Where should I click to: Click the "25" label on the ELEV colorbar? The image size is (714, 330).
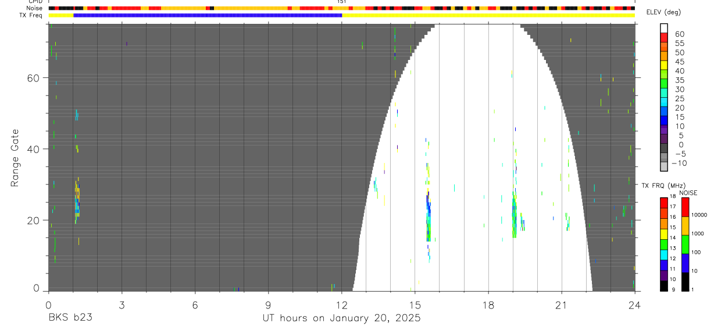pyautogui.click(x=680, y=98)
